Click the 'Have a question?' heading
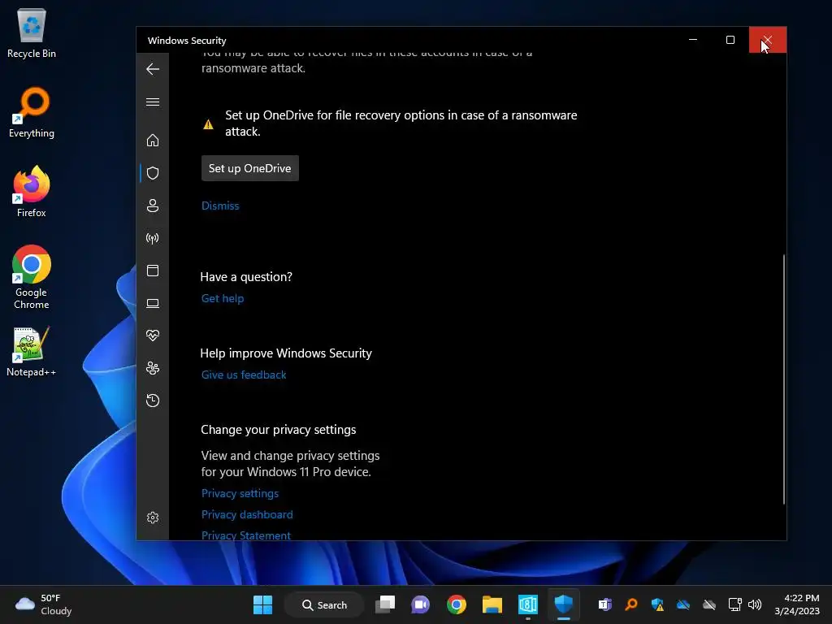The height and width of the screenshot is (624, 832). 246,277
